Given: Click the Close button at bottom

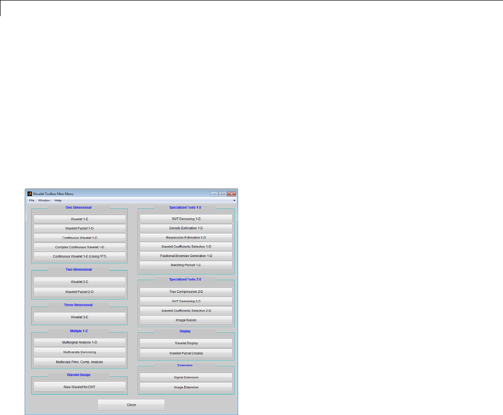Looking at the screenshot, I should coord(131,405).
